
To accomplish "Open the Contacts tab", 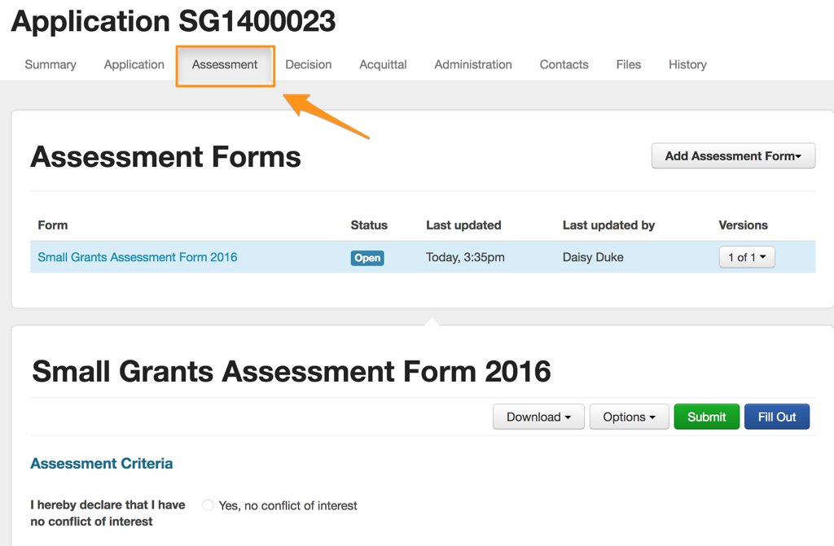I will coord(564,64).
